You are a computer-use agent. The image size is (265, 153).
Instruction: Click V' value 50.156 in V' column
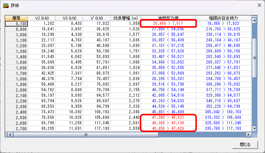click(97, 51)
